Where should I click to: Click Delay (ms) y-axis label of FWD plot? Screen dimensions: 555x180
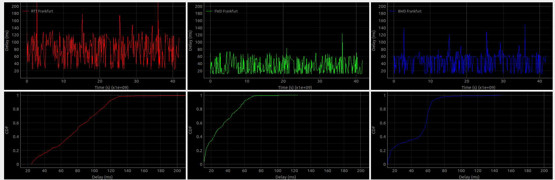tap(190, 41)
